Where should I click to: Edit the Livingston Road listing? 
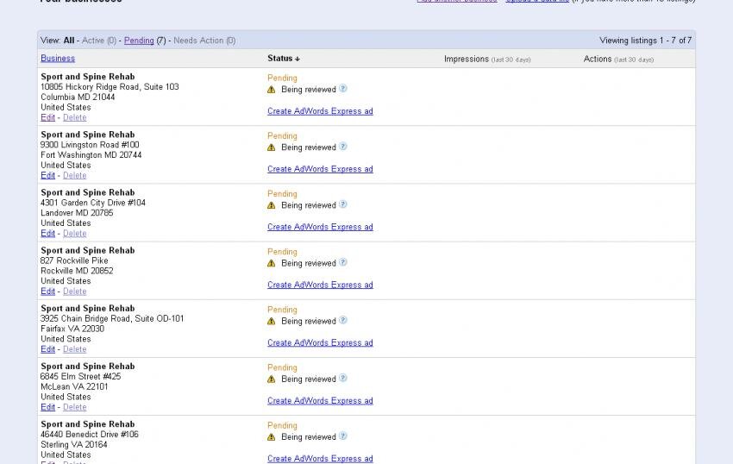tap(47, 175)
